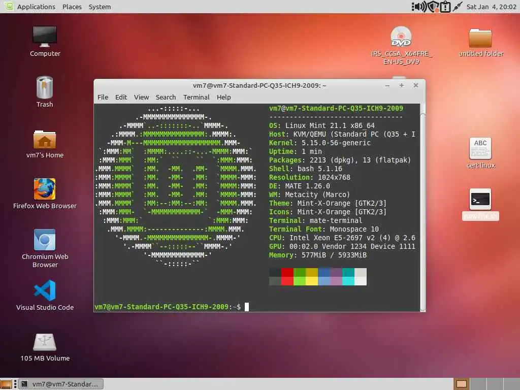Click the Linux Mint logo menu icon
520x390 pixels.
(x=9, y=6)
